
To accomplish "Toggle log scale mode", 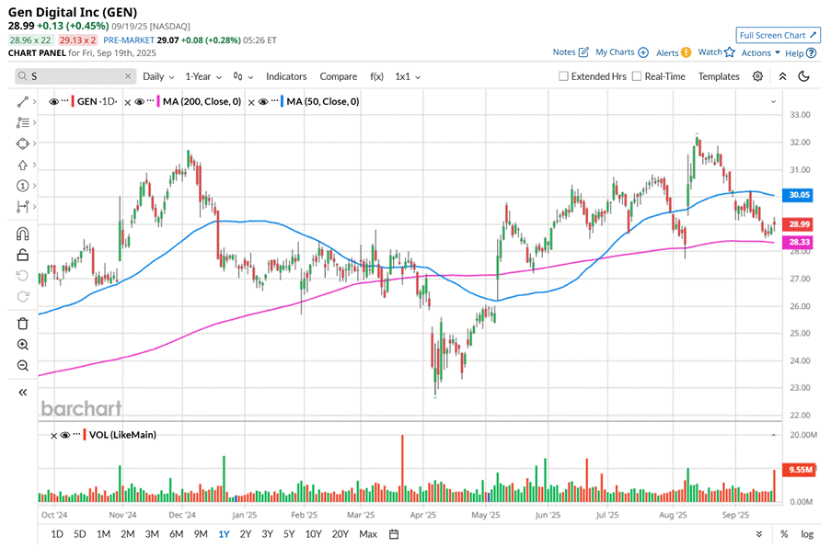I will (807, 534).
